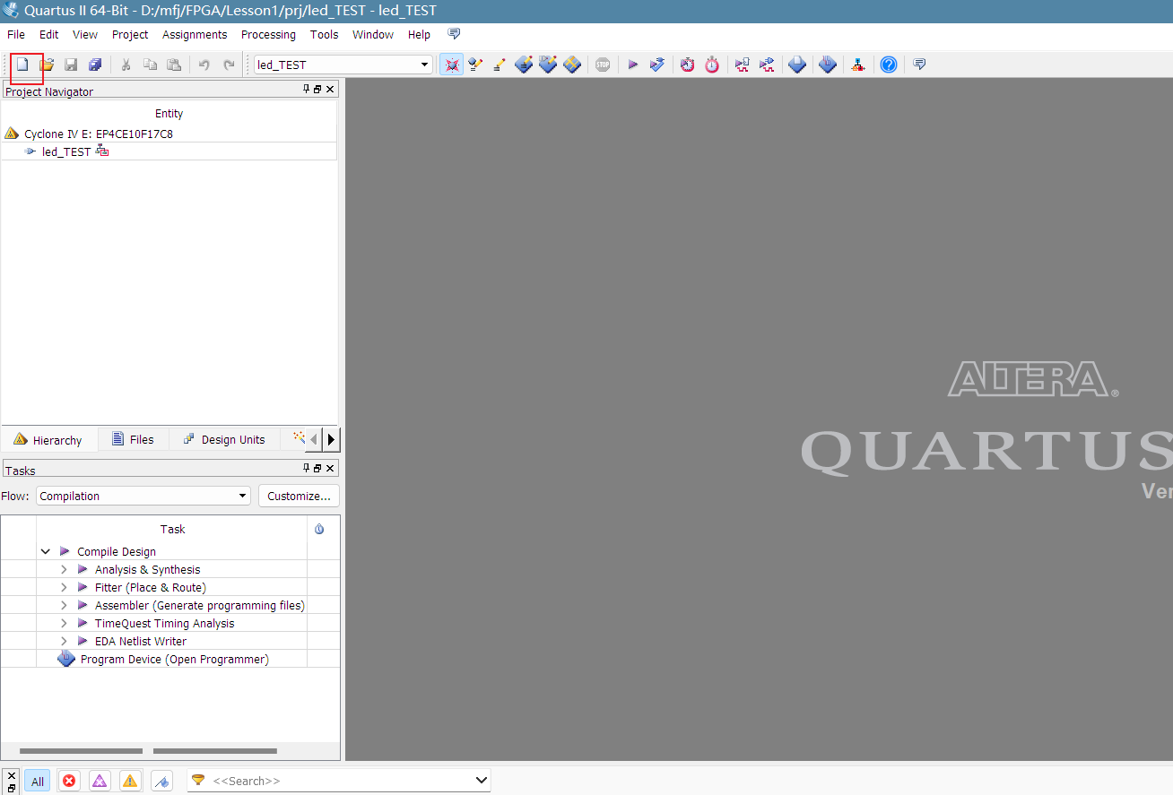Click the Save All toolbar icon

tap(95, 65)
